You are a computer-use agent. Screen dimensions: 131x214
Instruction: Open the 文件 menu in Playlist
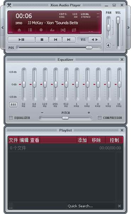[x=13, y=140]
